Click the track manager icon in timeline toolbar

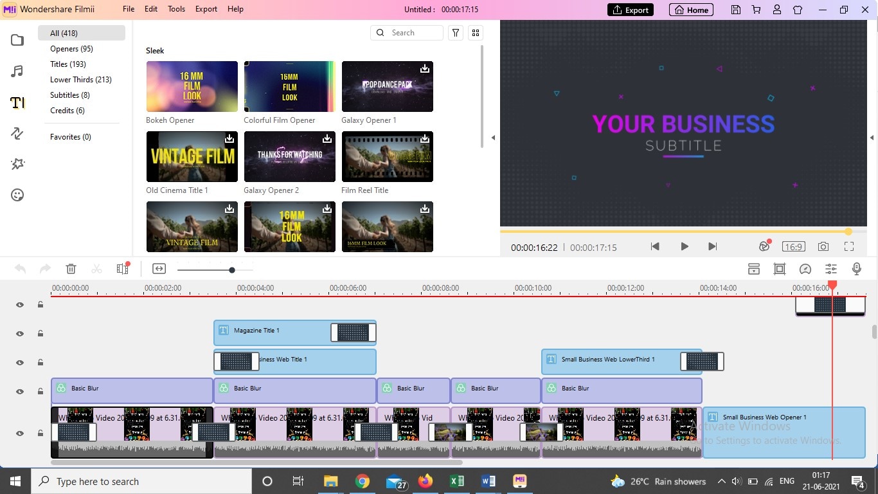tap(754, 269)
